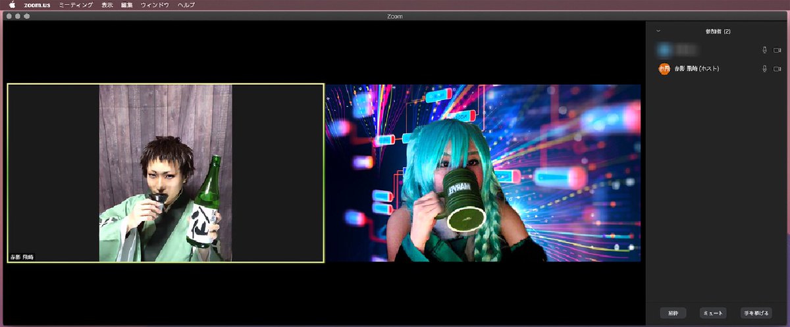Toggle microphone icon of blurred-name participant
790x327 pixels.
coord(764,49)
